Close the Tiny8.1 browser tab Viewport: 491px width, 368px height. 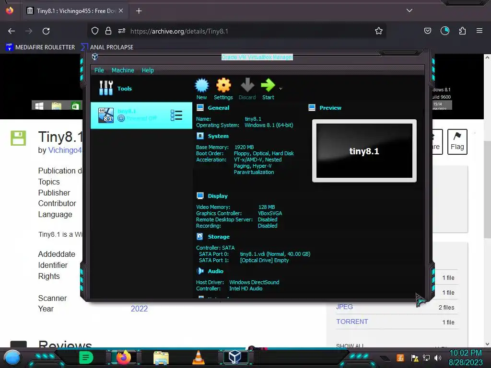pos(121,11)
